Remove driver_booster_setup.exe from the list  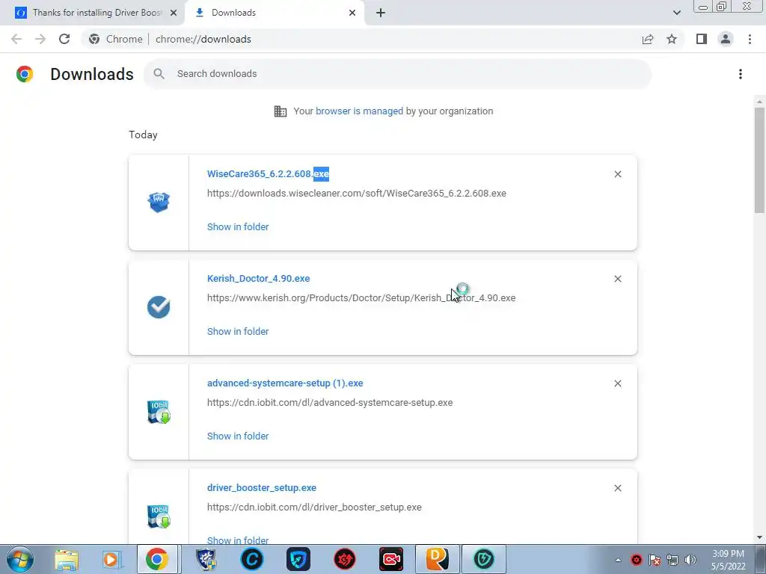(617, 488)
